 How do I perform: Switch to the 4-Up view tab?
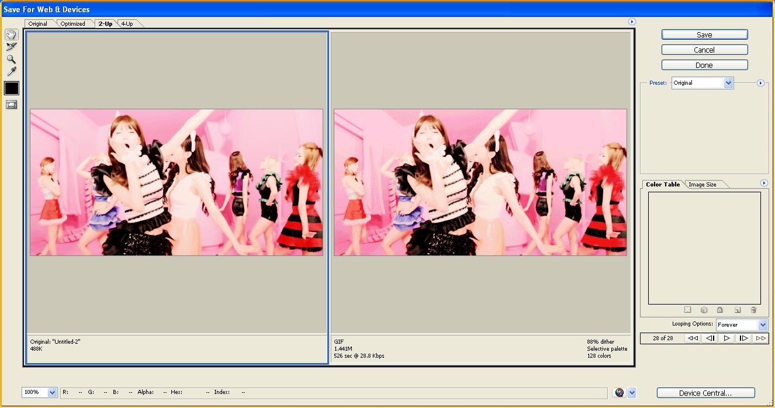coord(127,23)
